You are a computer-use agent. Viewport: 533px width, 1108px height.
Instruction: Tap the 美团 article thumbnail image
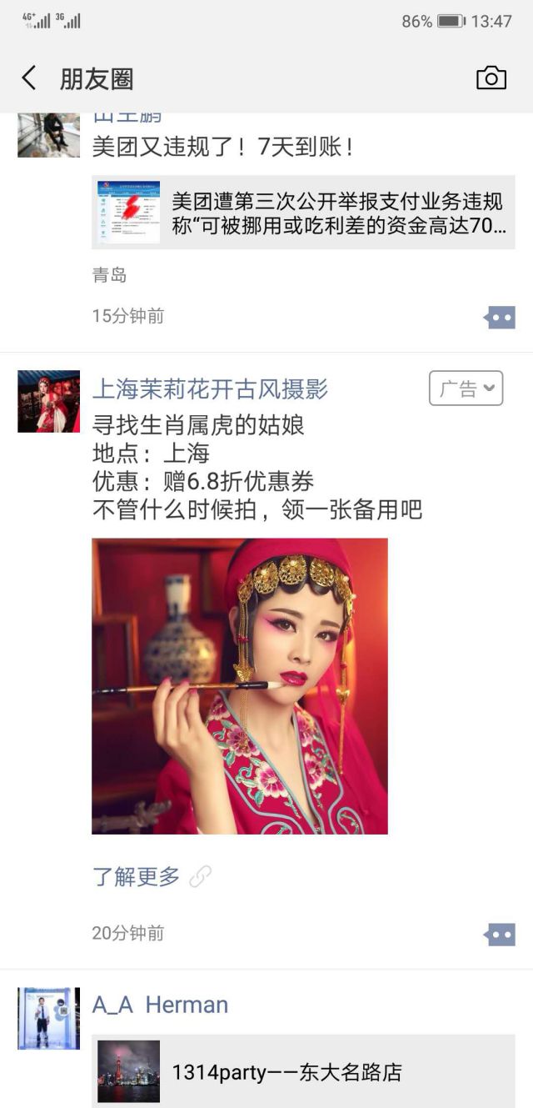[x=128, y=212]
